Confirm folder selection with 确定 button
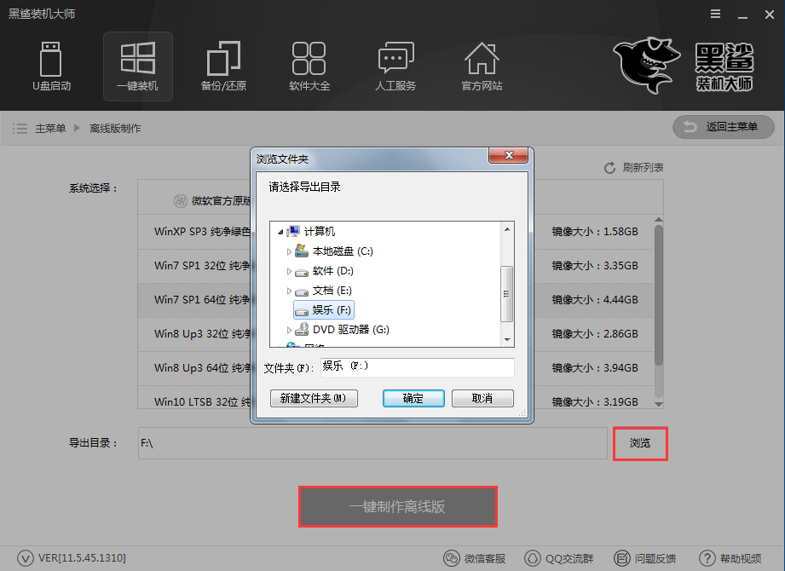The width and height of the screenshot is (785, 571). (413, 398)
